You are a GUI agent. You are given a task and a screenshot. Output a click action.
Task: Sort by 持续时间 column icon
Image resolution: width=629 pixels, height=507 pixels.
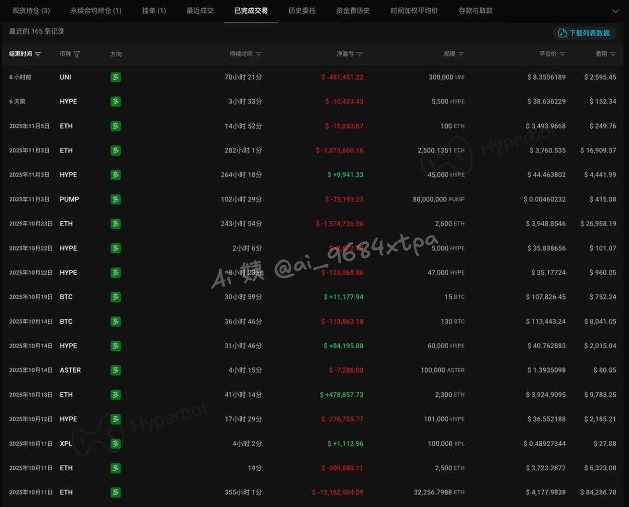[x=258, y=55]
